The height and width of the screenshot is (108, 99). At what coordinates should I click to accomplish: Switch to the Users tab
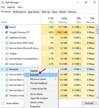pos(54,12)
